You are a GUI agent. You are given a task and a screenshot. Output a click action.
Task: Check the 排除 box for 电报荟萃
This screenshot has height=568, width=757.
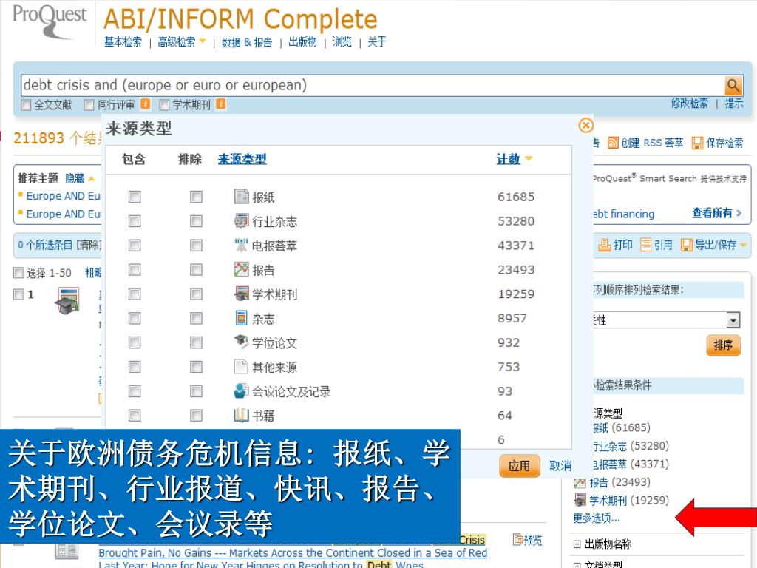pos(196,246)
